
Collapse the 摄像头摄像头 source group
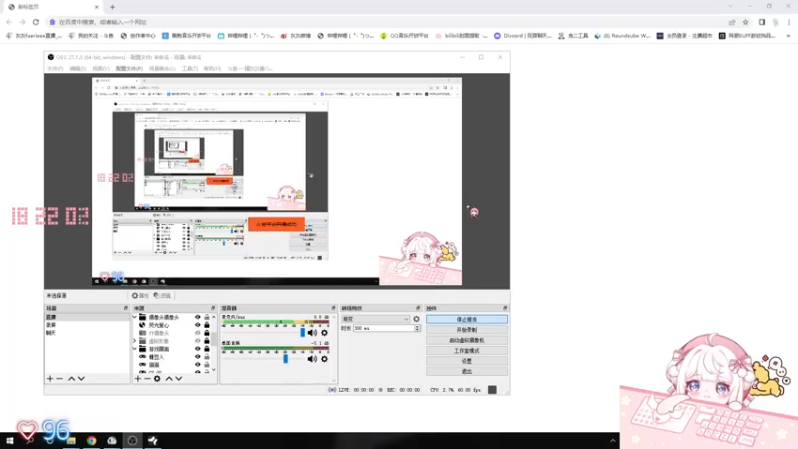(x=135, y=317)
